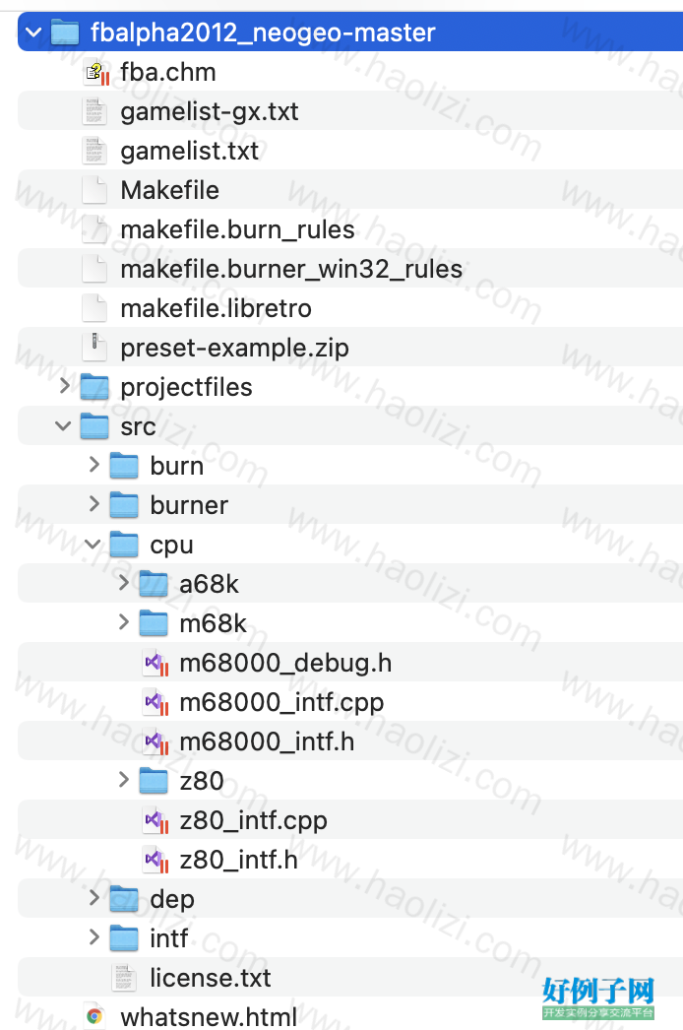The width and height of the screenshot is (683, 1030).
Task: Click the license.txt text file icon
Action: (x=124, y=978)
